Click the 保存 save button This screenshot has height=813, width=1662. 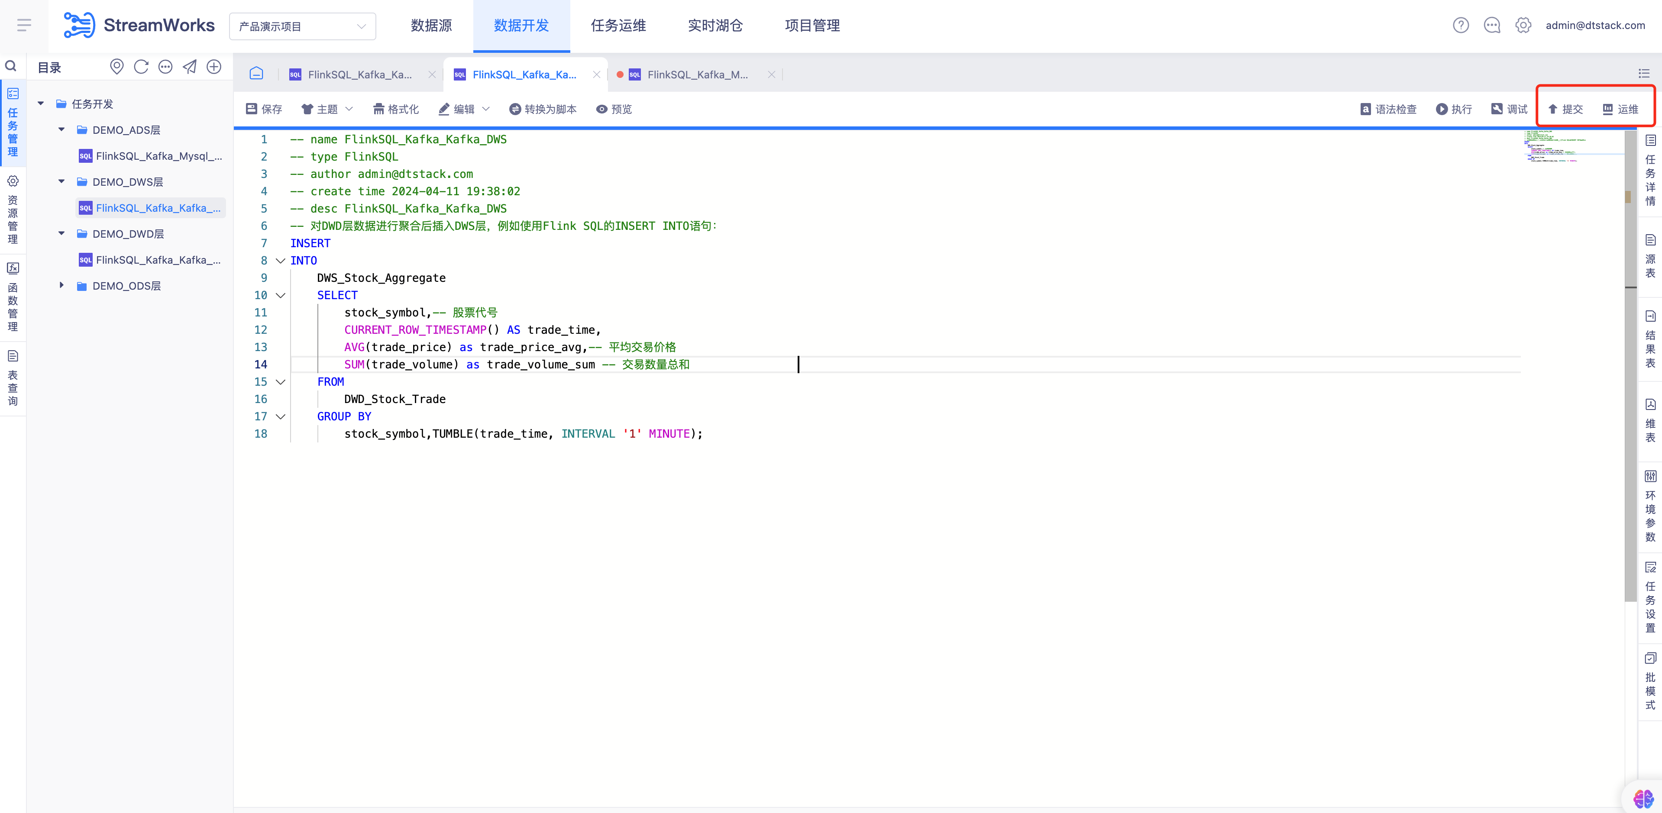(x=265, y=109)
